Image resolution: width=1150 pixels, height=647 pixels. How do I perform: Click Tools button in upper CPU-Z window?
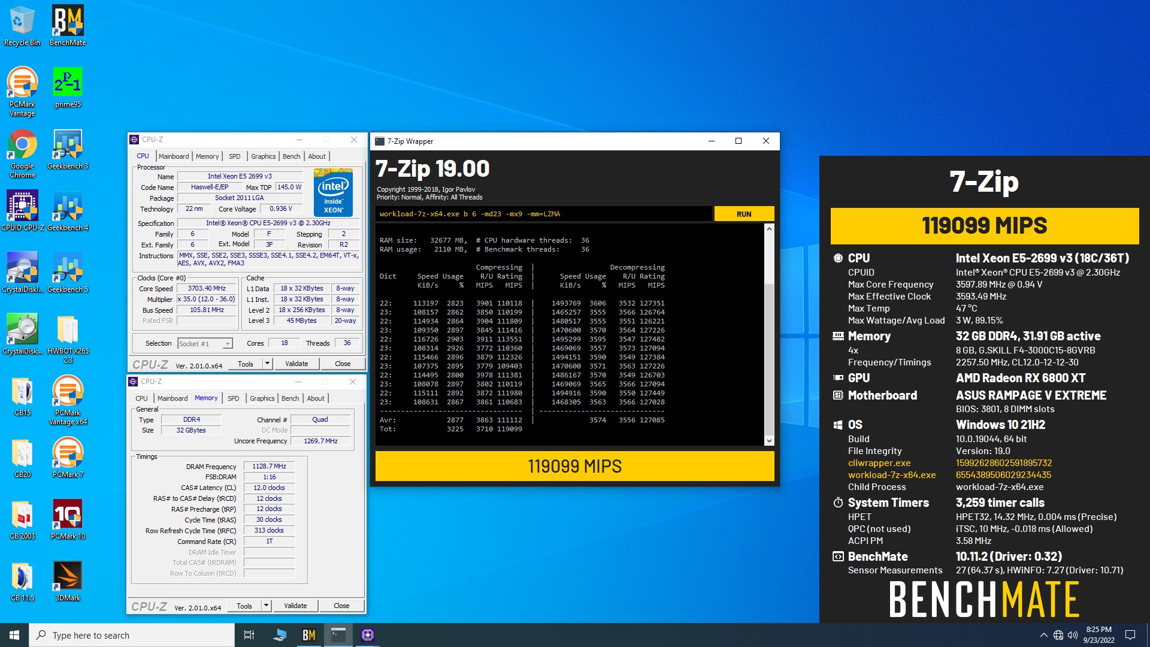tap(246, 364)
